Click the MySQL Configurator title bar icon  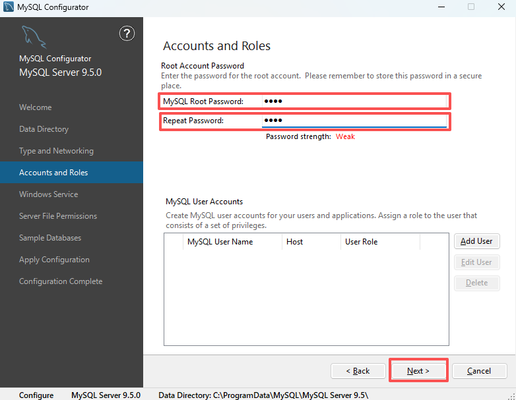coord(8,7)
